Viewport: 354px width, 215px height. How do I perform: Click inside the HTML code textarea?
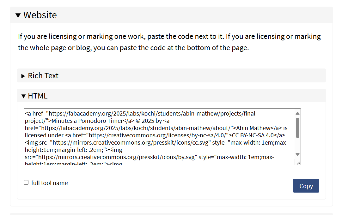click(159, 137)
